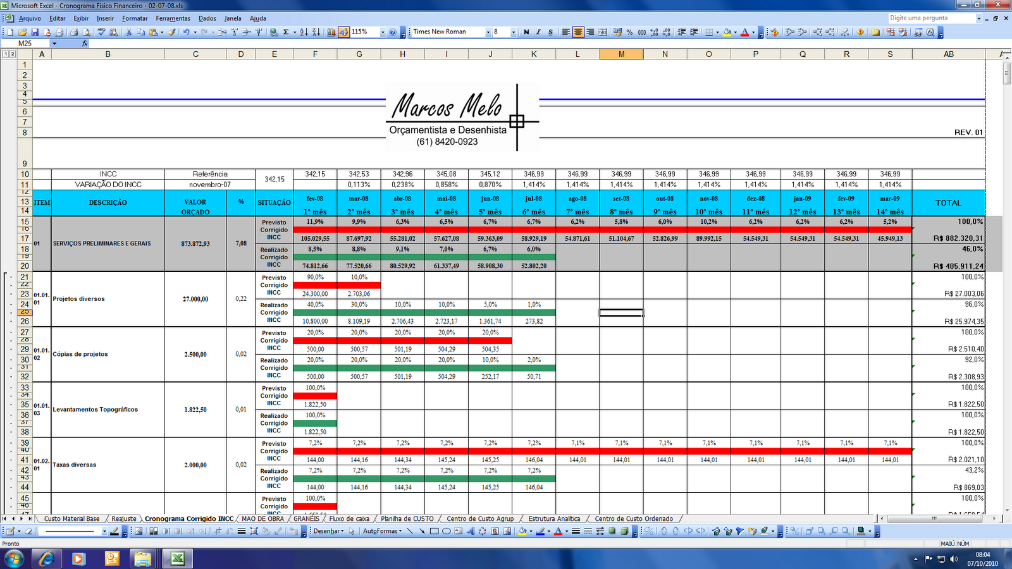Toggle Underline (S) formatting

pos(550,32)
